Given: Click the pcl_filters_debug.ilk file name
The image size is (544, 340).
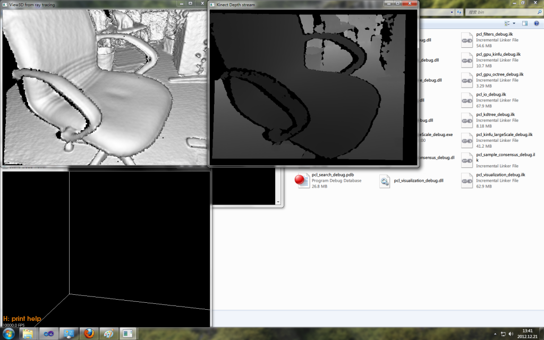Looking at the screenshot, I should pos(495,35).
